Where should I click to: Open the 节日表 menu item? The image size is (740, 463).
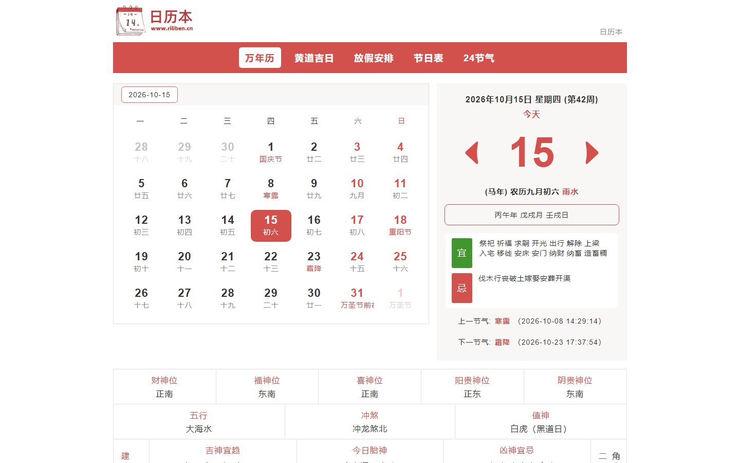point(428,58)
